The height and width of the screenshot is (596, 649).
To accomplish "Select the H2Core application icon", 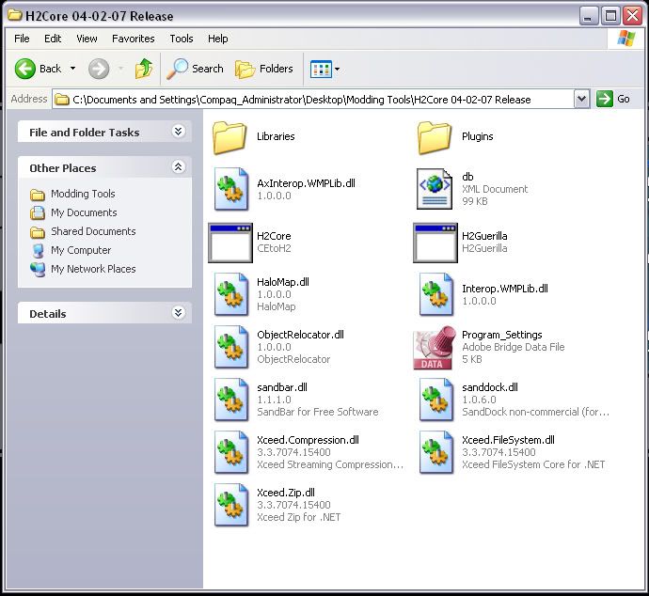I will [x=230, y=243].
